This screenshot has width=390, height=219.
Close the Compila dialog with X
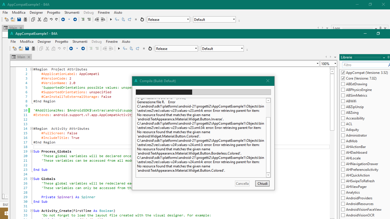268,81
